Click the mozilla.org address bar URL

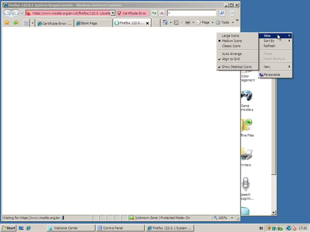pos(71,13)
